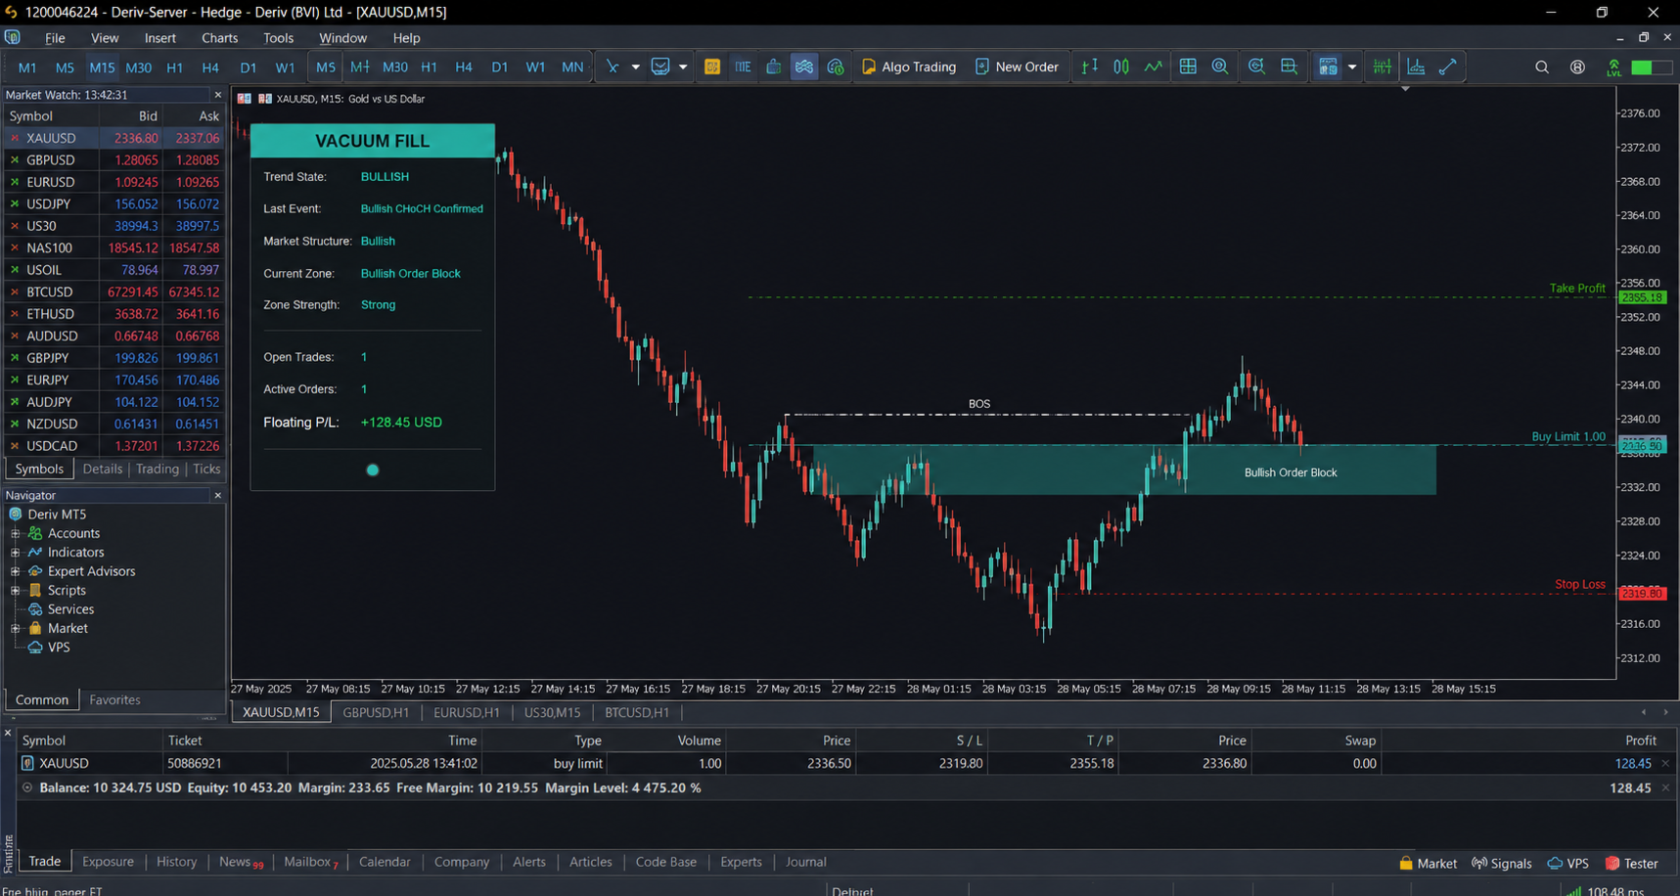The height and width of the screenshot is (896, 1680).
Task: Open the cursor tool dropdown arrow
Action: [x=635, y=67]
